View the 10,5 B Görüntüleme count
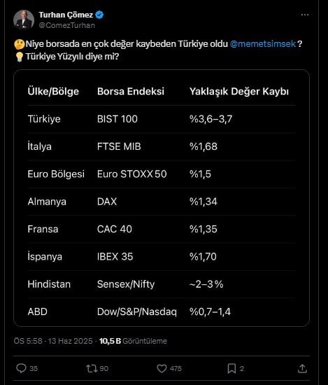Image resolution: width=328 pixels, height=385 pixels. (x=133, y=341)
